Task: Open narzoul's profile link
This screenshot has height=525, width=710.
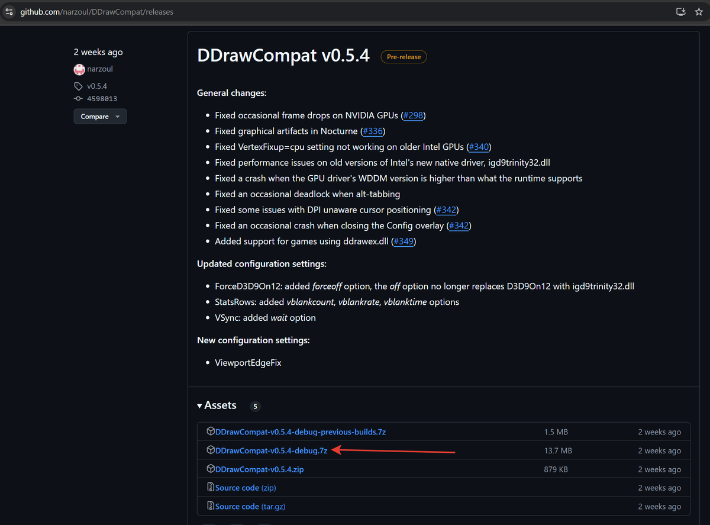Action: click(100, 69)
